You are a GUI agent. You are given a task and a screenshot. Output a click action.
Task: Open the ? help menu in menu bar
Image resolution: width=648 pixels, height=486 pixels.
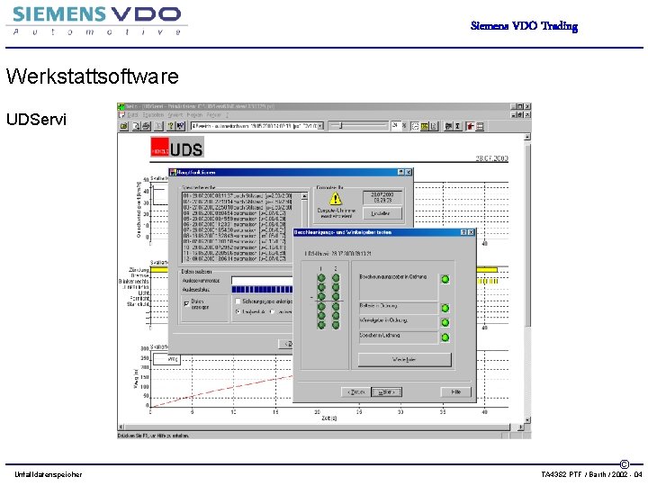pos(227,115)
